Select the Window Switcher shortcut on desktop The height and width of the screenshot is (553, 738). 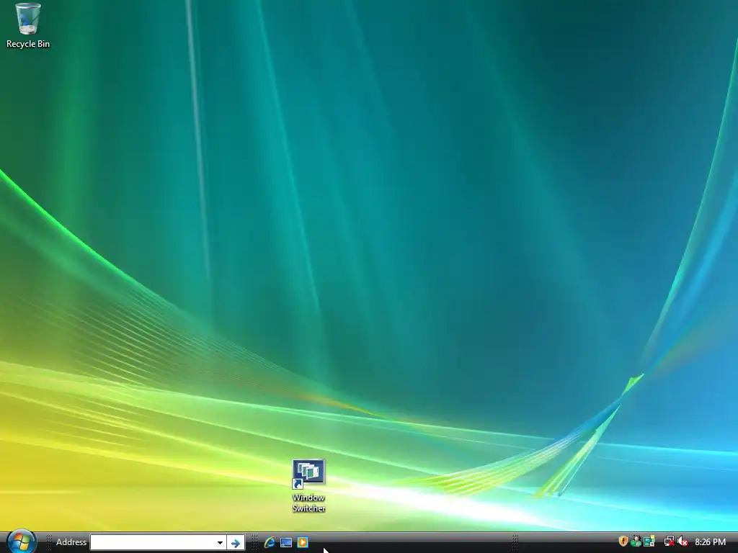[308, 486]
